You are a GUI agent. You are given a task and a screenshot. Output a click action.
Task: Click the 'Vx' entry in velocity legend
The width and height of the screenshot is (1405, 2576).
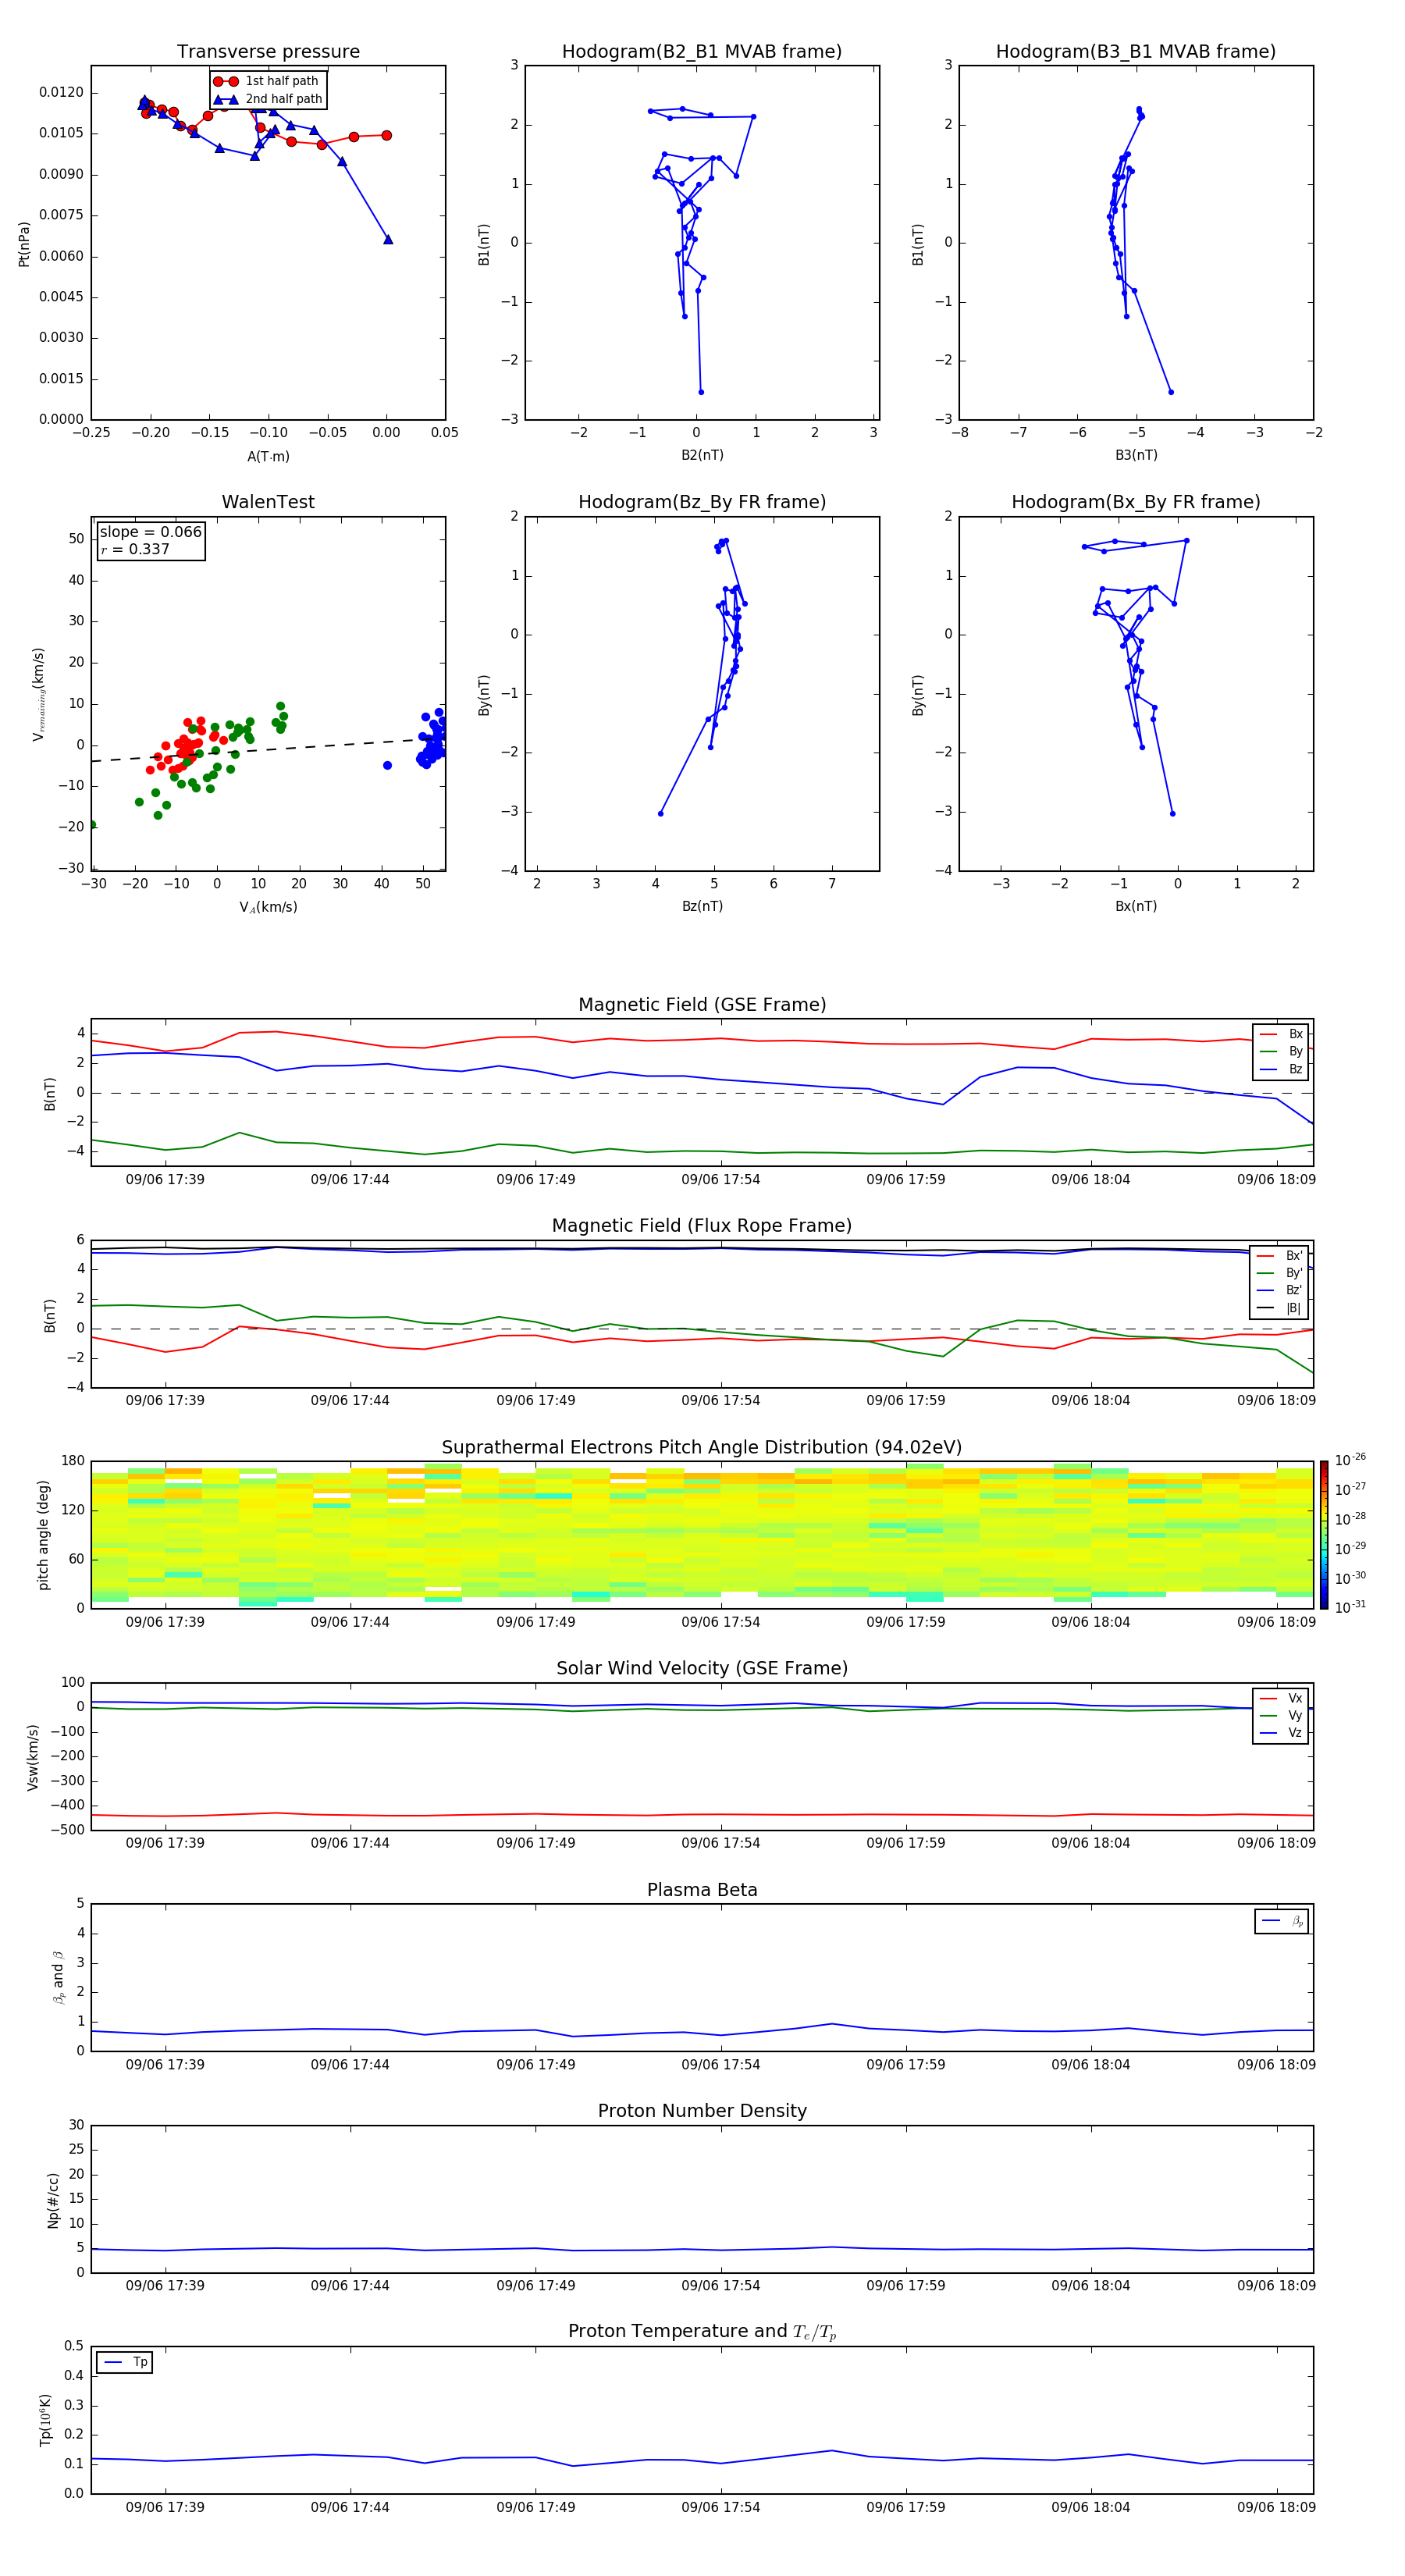pos(1281,1698)
